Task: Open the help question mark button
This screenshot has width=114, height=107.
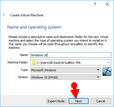Action: pyautogui.click(x=95, y=4)
